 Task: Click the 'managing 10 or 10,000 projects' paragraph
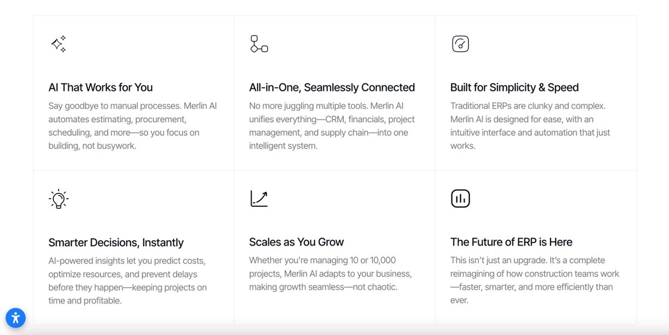tap(330, 273)
